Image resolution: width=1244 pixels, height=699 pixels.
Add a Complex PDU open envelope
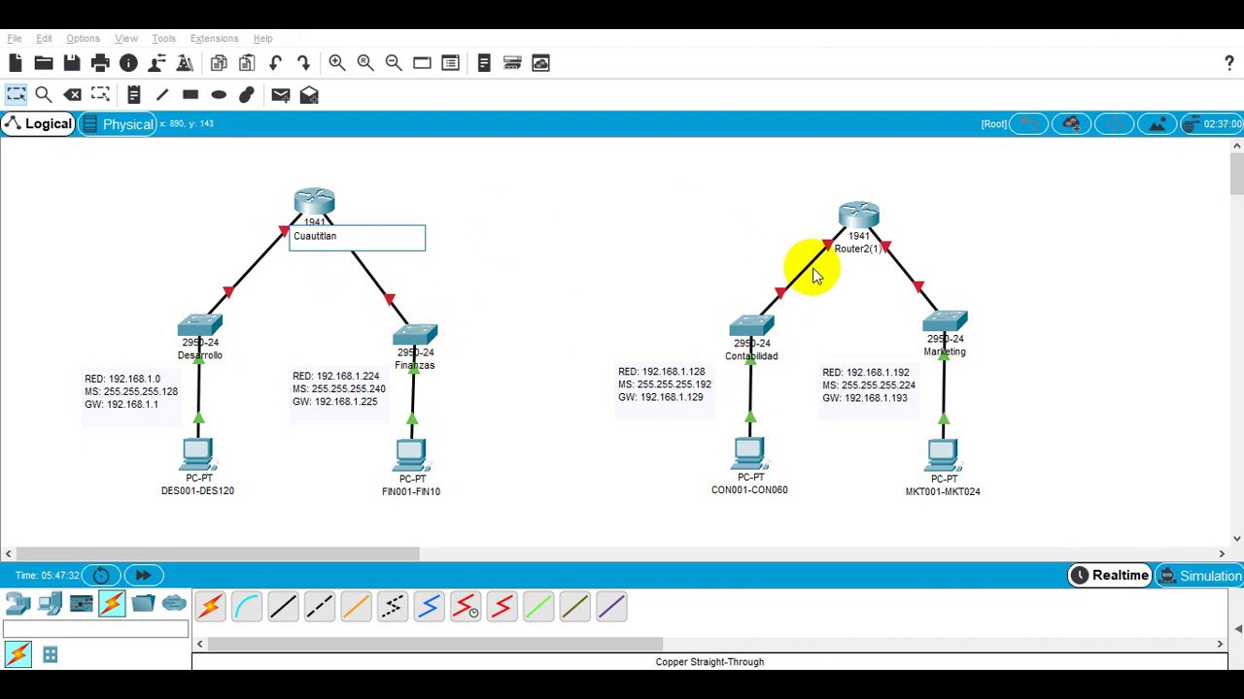click(309, 95)
